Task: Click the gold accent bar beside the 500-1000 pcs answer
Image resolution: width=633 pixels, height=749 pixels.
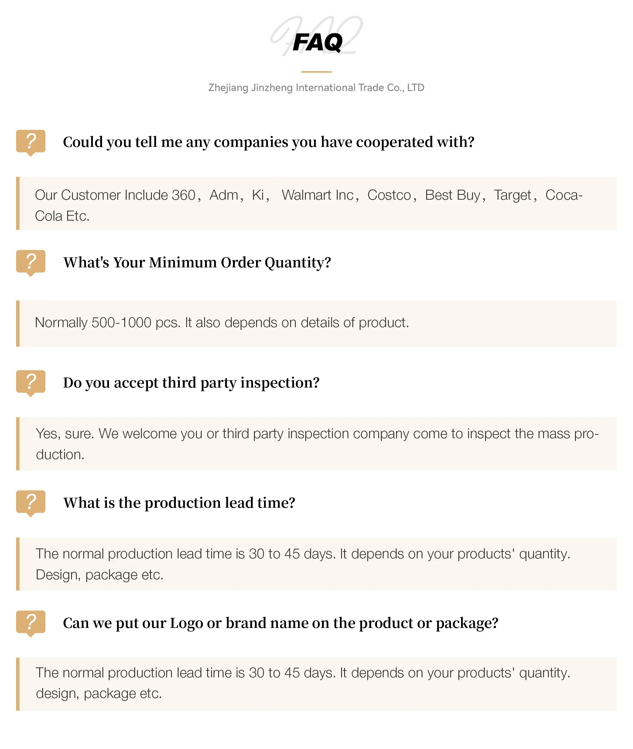Action: 18,324
